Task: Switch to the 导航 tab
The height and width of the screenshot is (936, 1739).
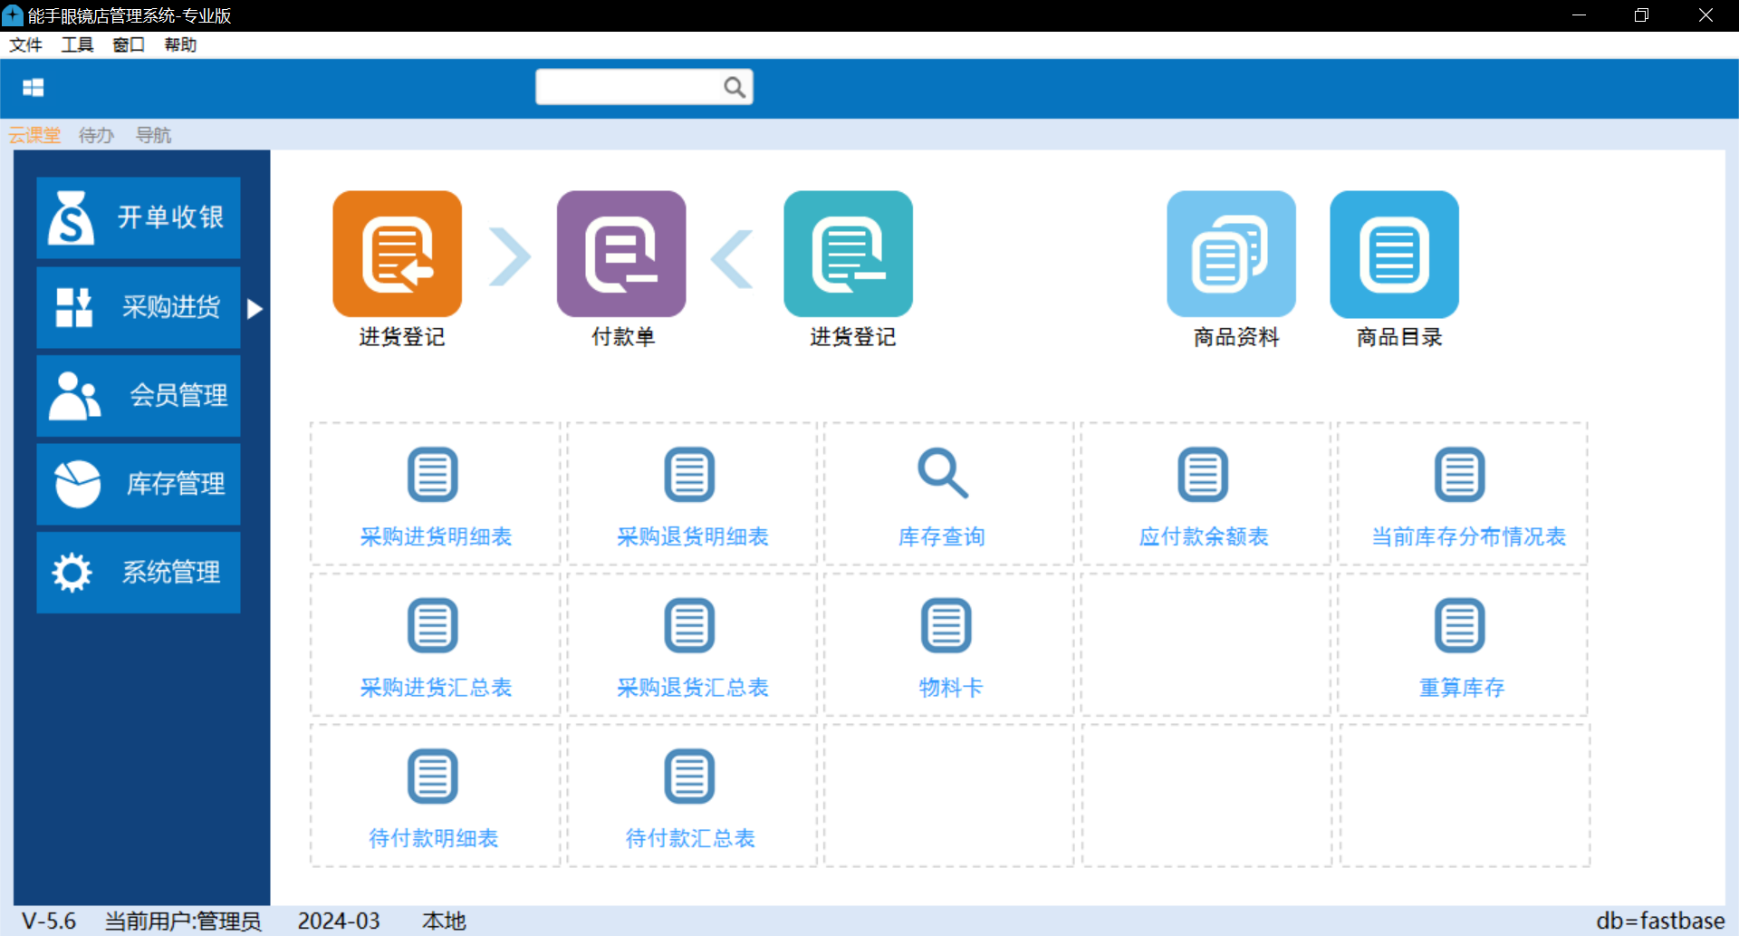Action: click(x=153, y=135)
